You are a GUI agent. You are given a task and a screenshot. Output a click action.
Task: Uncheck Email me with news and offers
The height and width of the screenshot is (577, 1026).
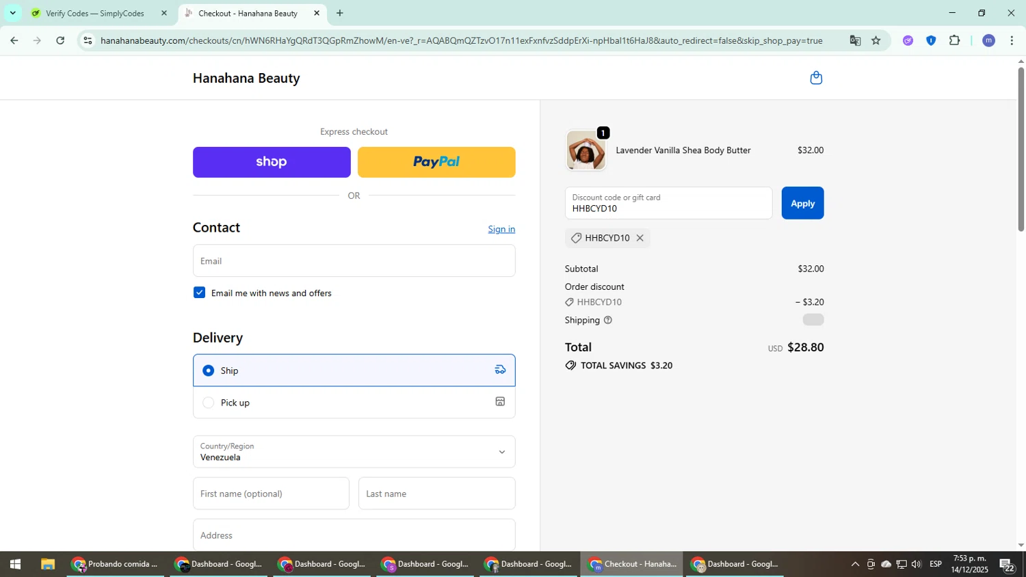[x=199, y=293]
